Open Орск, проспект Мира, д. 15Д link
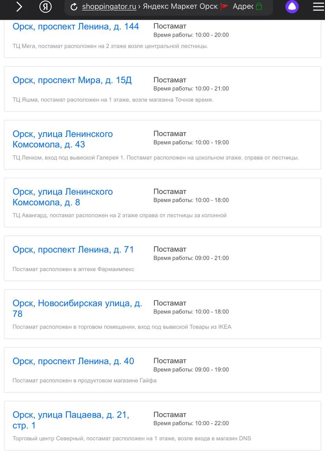Image resolution: width=325 pixels, height=451 pixels. point(72,80)
